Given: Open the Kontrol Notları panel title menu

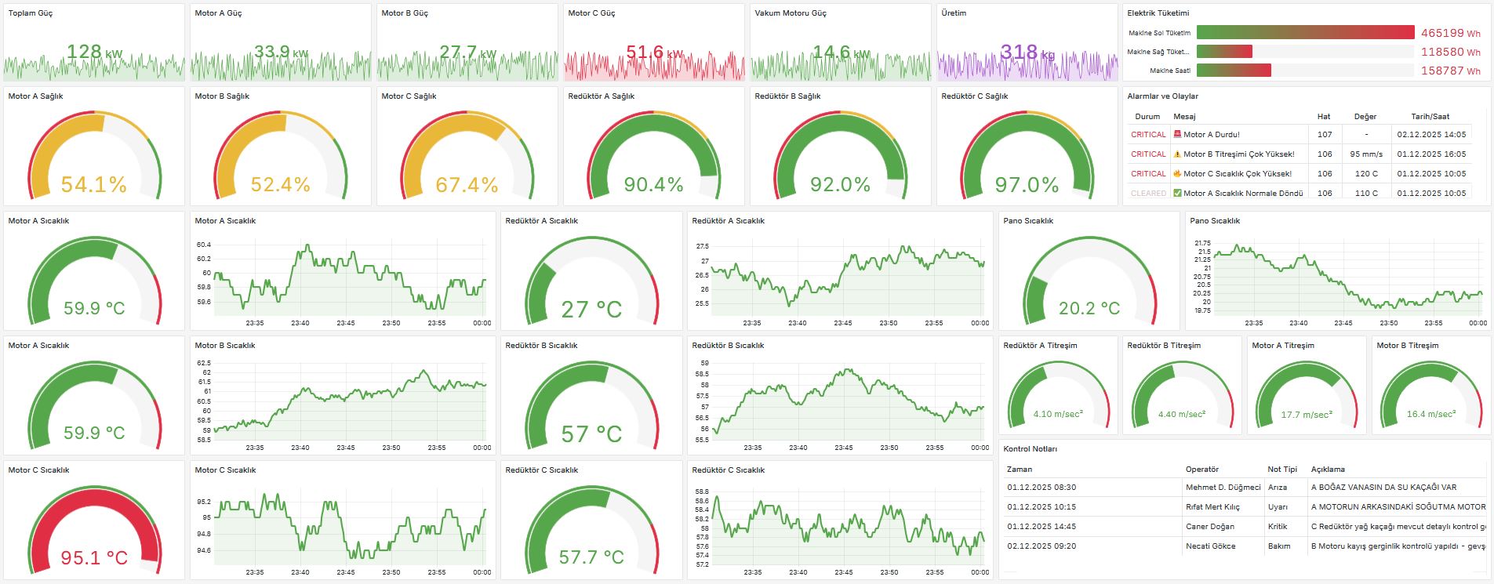Looking at the screenshot, I should pos(1030,449).
